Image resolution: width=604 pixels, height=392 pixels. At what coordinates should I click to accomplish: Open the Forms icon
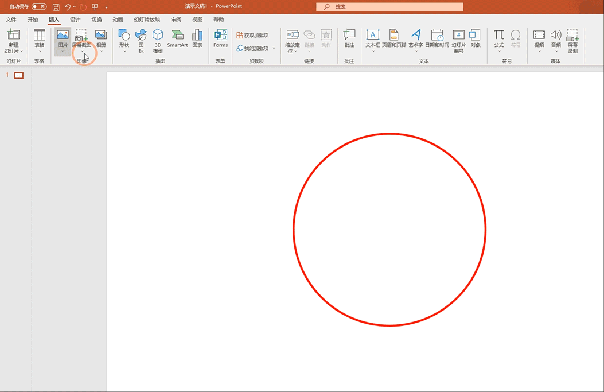(x=220, y=39)
